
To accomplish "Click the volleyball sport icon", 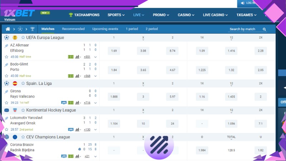I will point(7,137).
